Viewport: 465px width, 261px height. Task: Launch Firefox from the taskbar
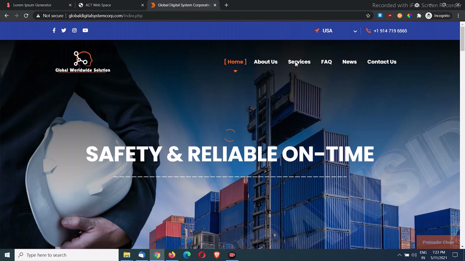(x=172, y=255)
